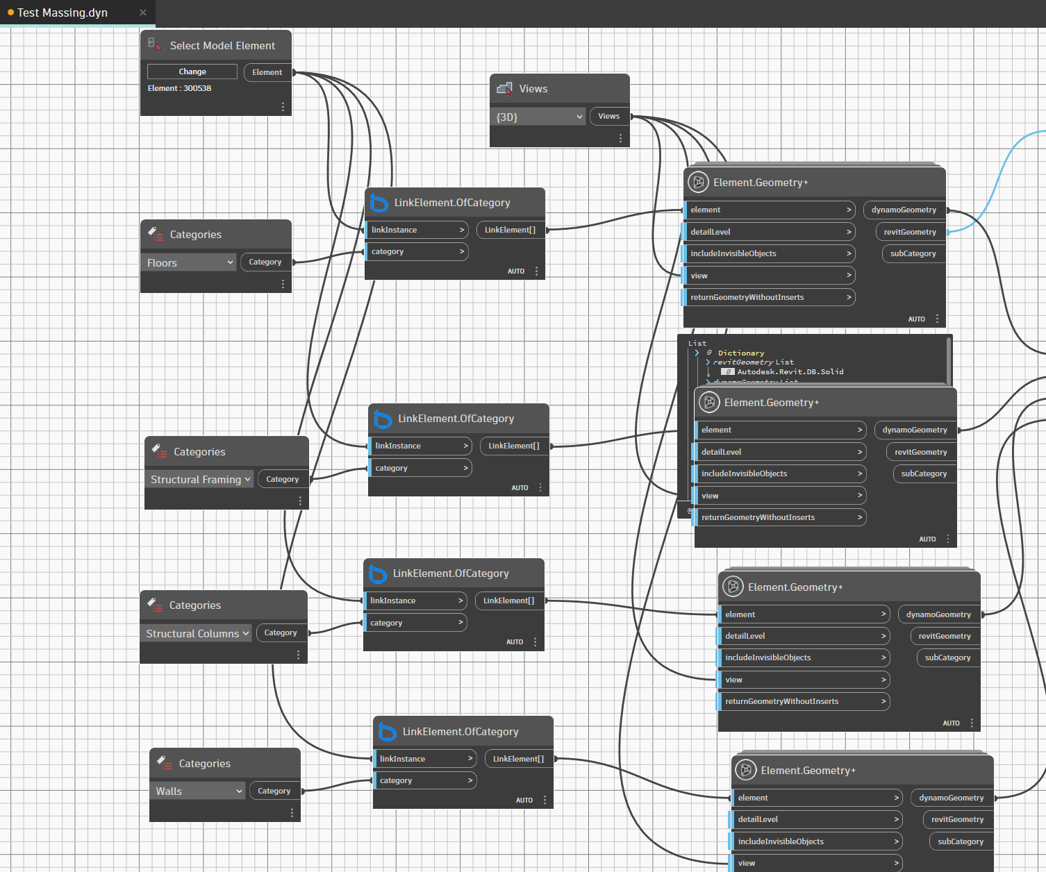The width and height of the screenshot is (1046, 872).
Task: Click detailLevel input of top Element.Geometry+
Action: (770, 232)
